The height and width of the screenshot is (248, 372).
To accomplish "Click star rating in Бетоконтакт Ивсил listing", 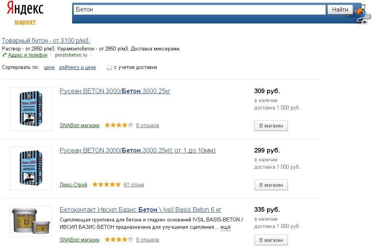I will point(119,240).
